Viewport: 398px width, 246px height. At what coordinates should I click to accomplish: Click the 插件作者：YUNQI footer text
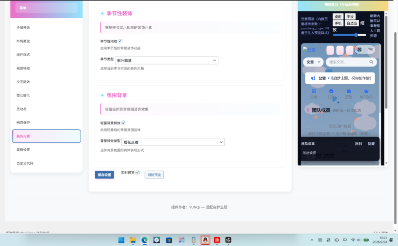coord(199,207)
